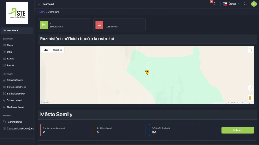This screenshot has width=259, height=145.
Task: Click the map recenter location icon
Action: (250, 88)
